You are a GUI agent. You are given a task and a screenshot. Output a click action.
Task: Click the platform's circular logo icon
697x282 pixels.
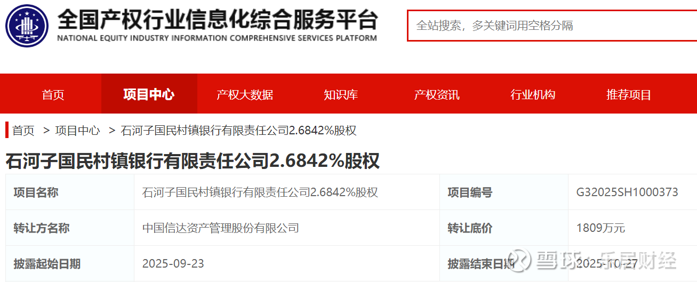[x=27, y=26]
